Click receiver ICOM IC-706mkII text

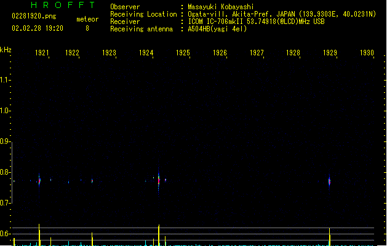click(256, 22)
